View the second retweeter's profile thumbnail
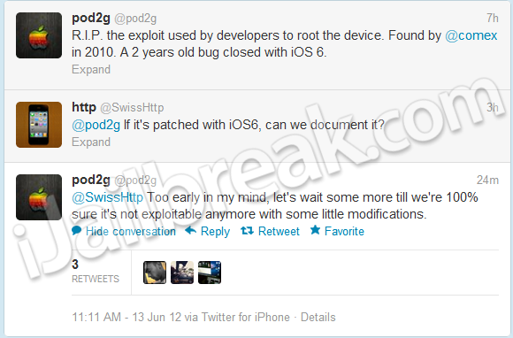 click(182, 273)
